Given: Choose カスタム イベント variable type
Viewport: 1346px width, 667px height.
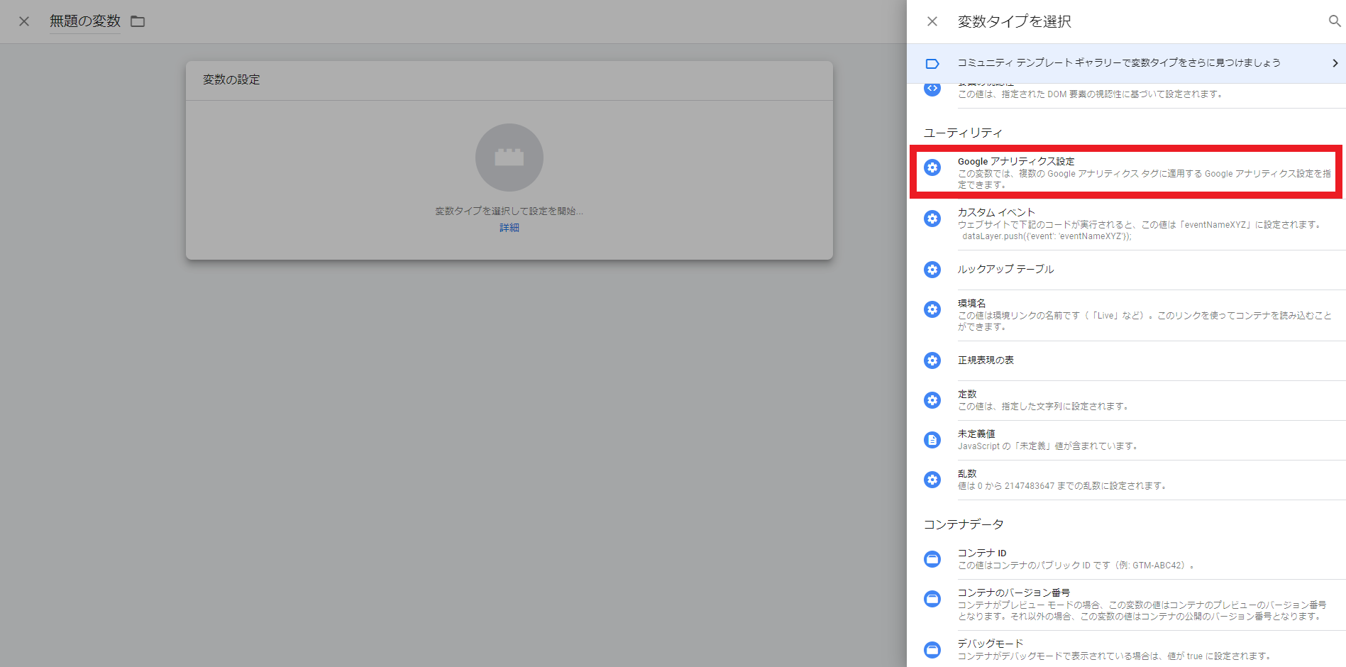Looking at the screenshot, I should coord(1126,224).
